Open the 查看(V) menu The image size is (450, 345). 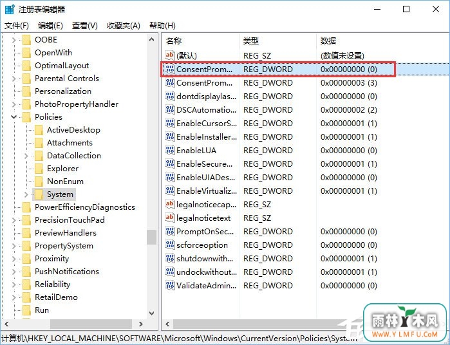[x=85, y=26]
